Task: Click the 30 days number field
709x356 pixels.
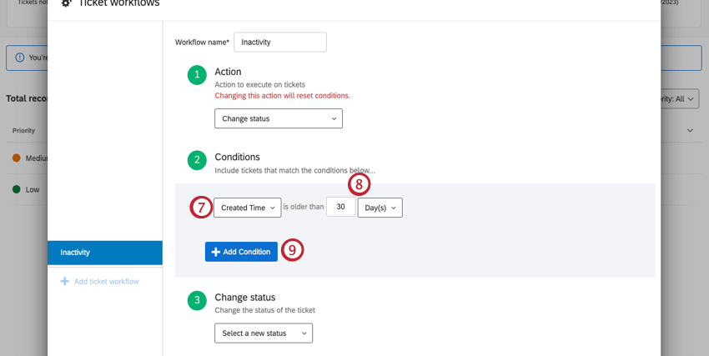Action: [340, 207]
